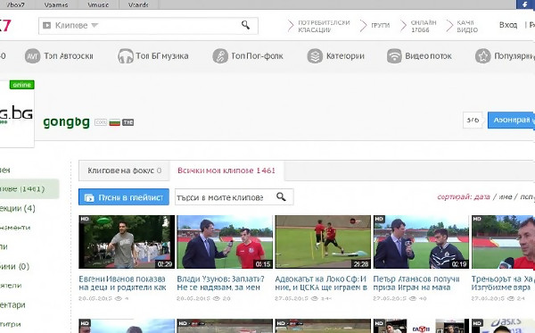
Task: Click the TYB badge next to gongbg
Action: pyautogui.click(x=128, y=122)
